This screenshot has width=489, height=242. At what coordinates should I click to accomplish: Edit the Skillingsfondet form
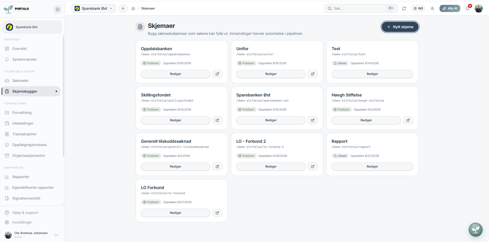(x=176, y=120)
